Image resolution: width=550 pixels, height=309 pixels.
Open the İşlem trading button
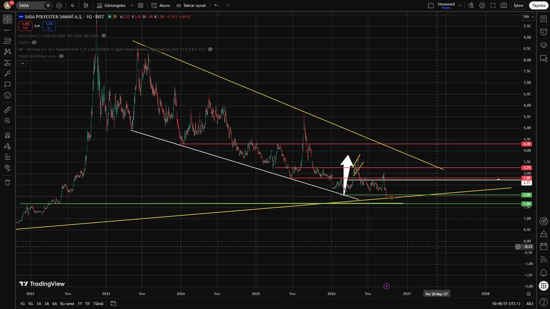pos(518,5)
